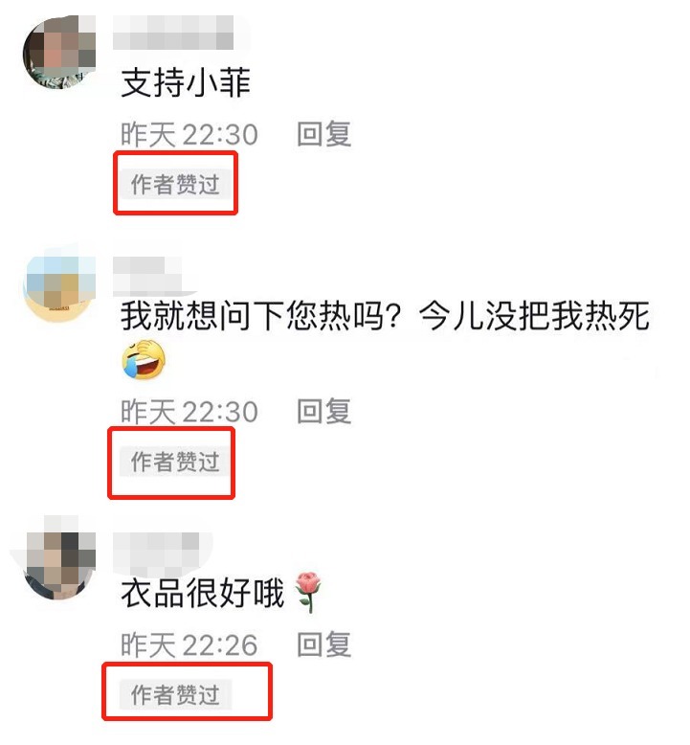
Task: Click the 昨天 22:26 timestamp
Action: [x=189, y=644]
